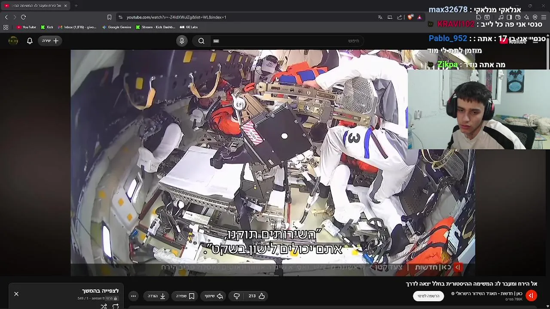Screen dimensions: 550x309
Task: Open the browser hamburger menu
Action: (544, 17)
